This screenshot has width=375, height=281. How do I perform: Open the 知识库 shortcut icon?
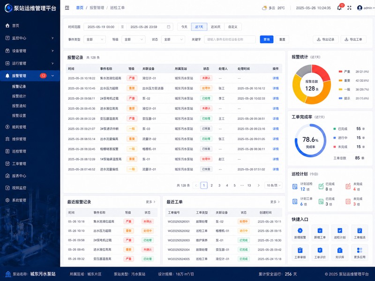(339, 250)
